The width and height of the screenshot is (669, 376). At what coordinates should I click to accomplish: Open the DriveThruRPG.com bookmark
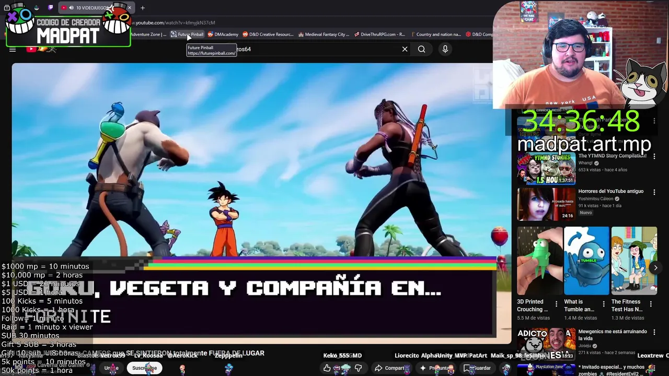tap(379, 34)
